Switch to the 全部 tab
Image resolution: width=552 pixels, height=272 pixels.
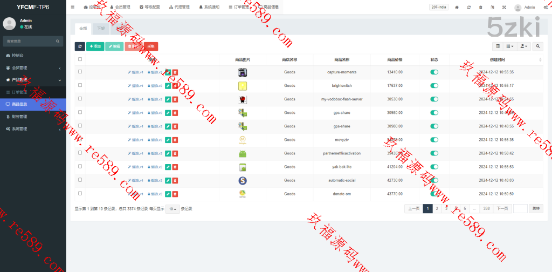coord(82,28)
